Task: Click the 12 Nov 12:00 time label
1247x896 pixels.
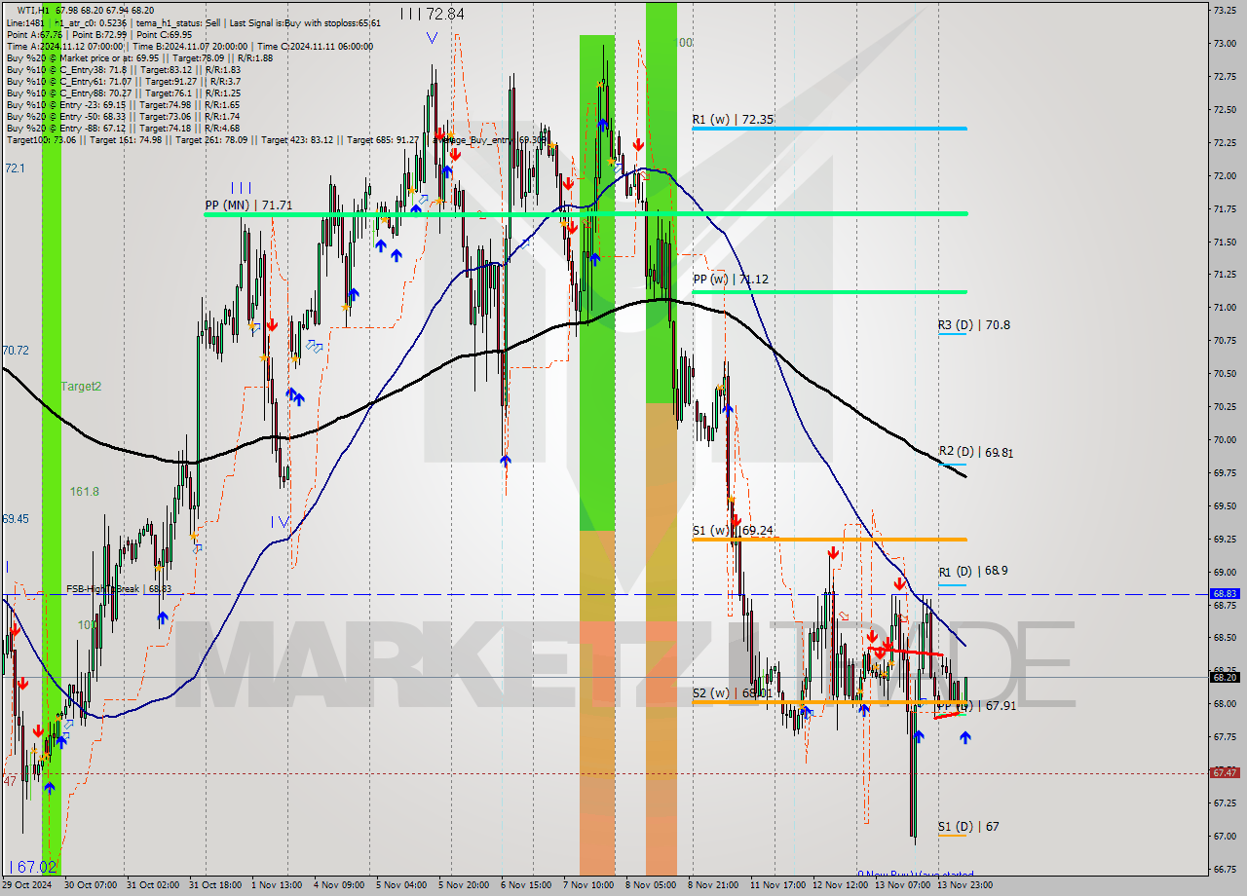Action: 840,885
